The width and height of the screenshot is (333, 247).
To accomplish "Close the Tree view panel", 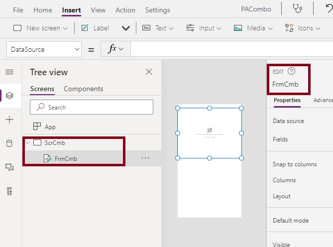I will 149,72.
